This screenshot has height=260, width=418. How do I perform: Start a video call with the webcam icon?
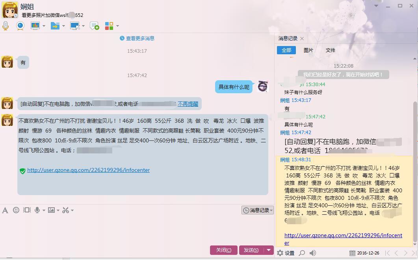click(20, 26)
